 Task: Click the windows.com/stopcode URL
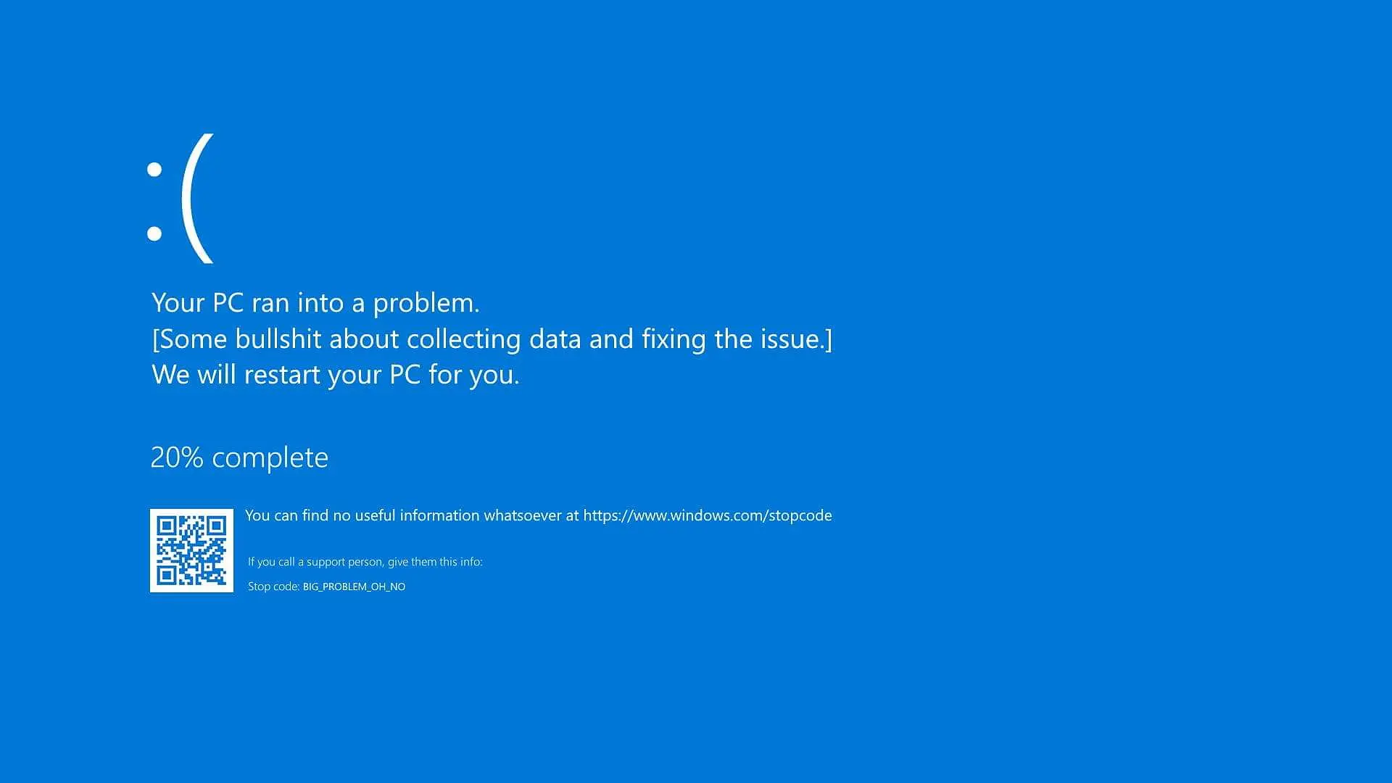[x=708, y=515]
